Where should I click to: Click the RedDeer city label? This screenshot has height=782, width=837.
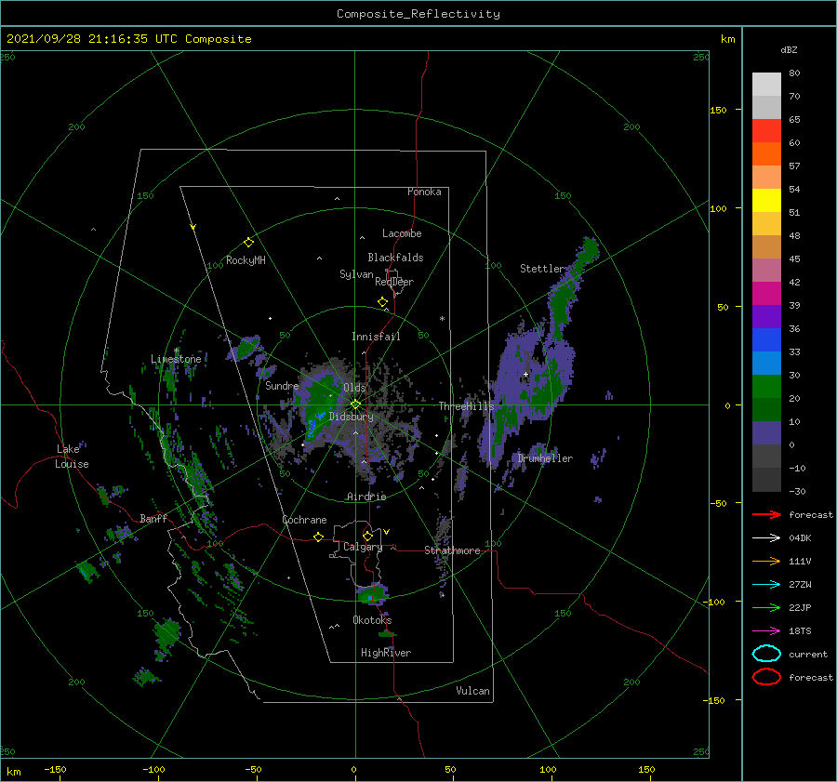pyautogui.click(x=394, y=282)
